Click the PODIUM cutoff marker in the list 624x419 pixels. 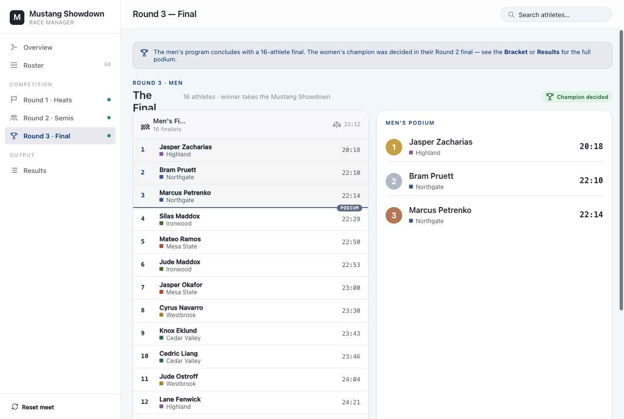(x=350, y=208)
